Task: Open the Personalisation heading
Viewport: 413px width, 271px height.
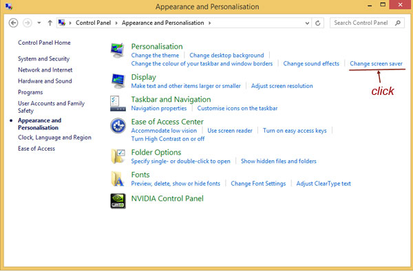Action: tap(157, 47)
